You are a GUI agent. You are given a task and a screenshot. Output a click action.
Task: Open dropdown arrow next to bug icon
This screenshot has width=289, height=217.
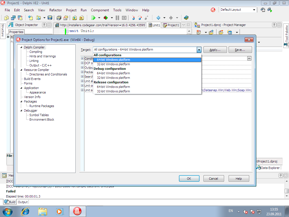(112, 18)
